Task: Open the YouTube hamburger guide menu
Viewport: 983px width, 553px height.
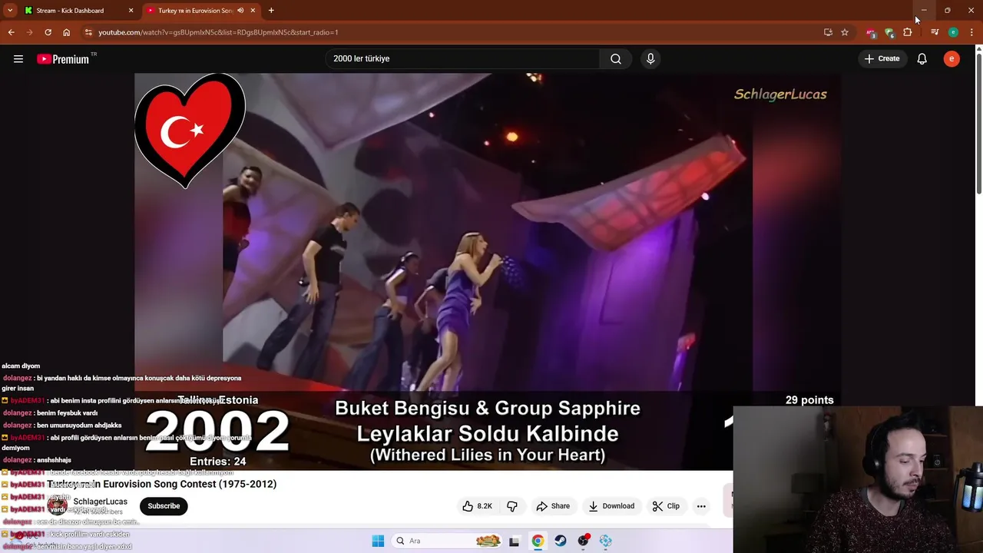Action: (x=18, y=58)
